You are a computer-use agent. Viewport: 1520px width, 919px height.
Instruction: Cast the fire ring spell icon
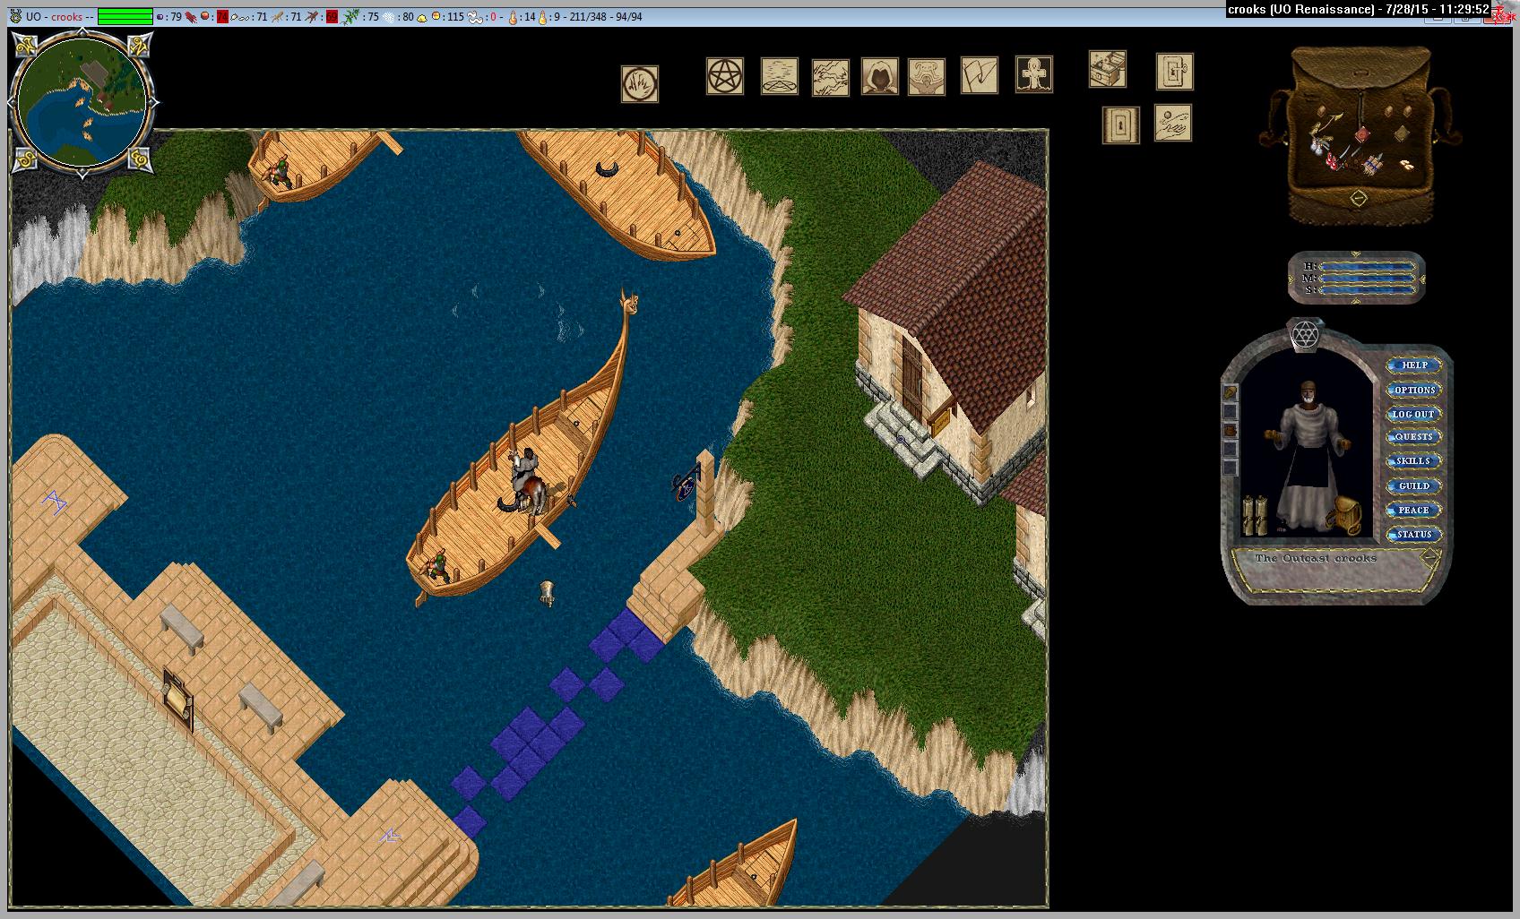[640, 84]
